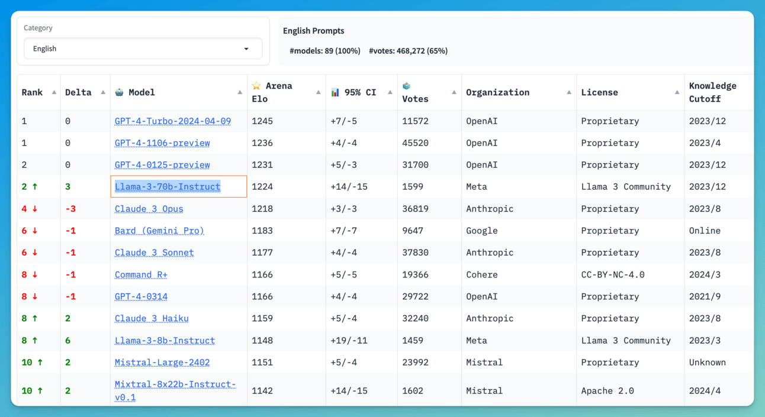Click the Unknown knowledge cutoff cell
The image size is (765, 417).
[x=708, y=362]
